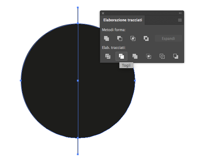Screen dimensions: 198x166
Task: Click the highlighted Togli (Trim) pathfinder icon
Action: click(x=121, y=56)
